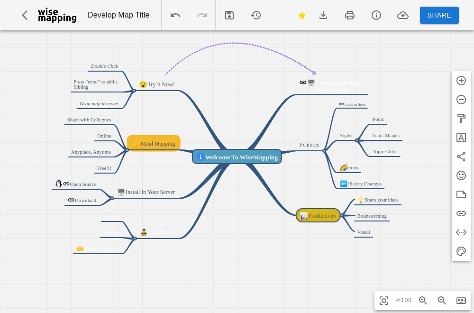Select the 'Styles' subtopic
This screenshot has width=474, height=313.
346,136
